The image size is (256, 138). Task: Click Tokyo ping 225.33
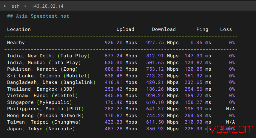click(x=194, y=129)
